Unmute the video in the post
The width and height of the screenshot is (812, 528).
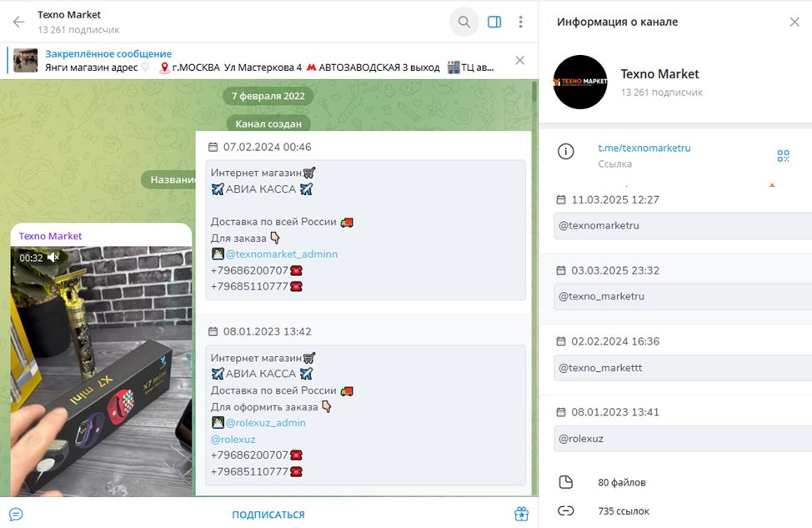(53, 258)
